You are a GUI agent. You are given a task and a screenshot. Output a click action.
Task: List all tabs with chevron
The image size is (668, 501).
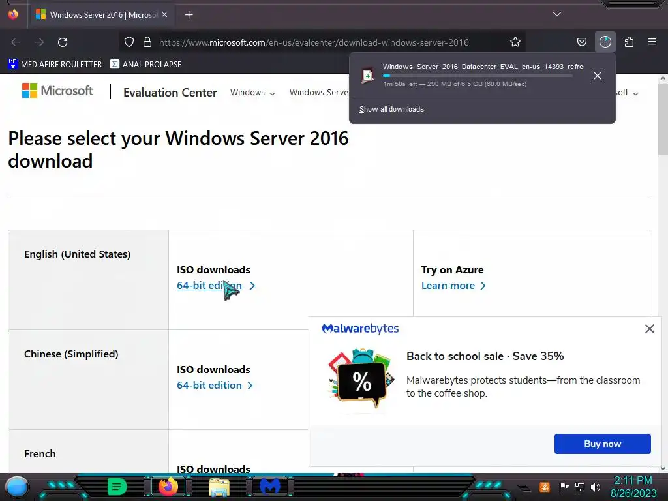coord(557,14)
